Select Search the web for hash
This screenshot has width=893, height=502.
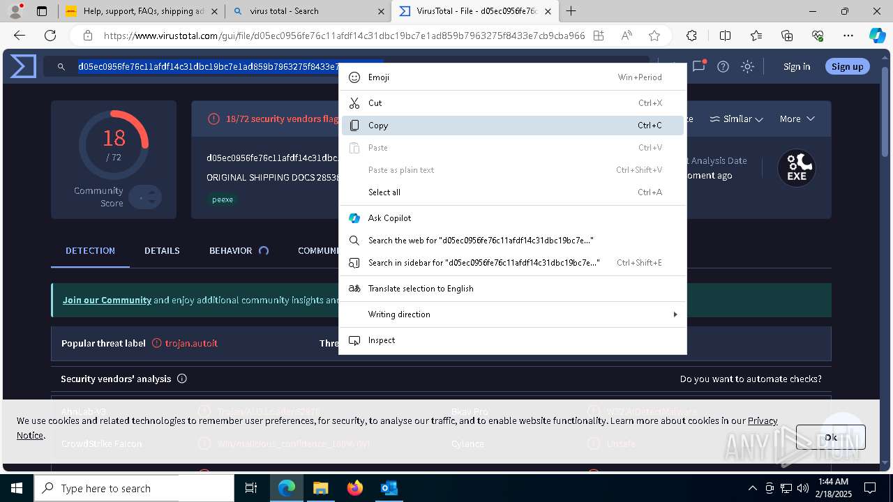[x=513, y=241]
